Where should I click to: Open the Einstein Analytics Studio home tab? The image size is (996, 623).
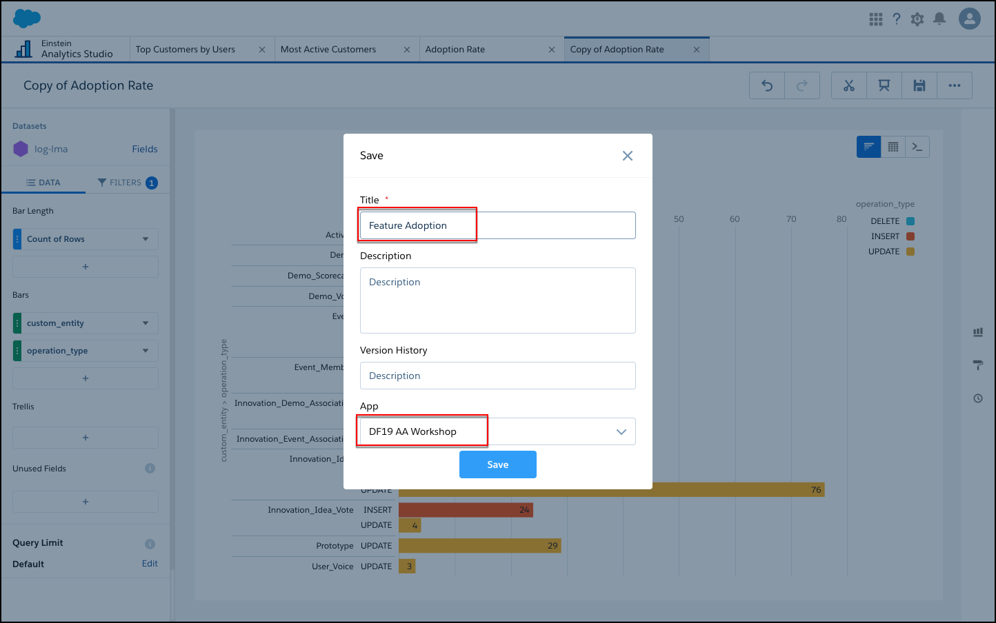click(65, 49)
